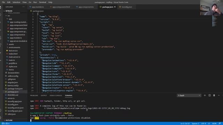Open styles.scss file
The height and width of the screenshot is (125, 223).
click(x=13, y=66)
